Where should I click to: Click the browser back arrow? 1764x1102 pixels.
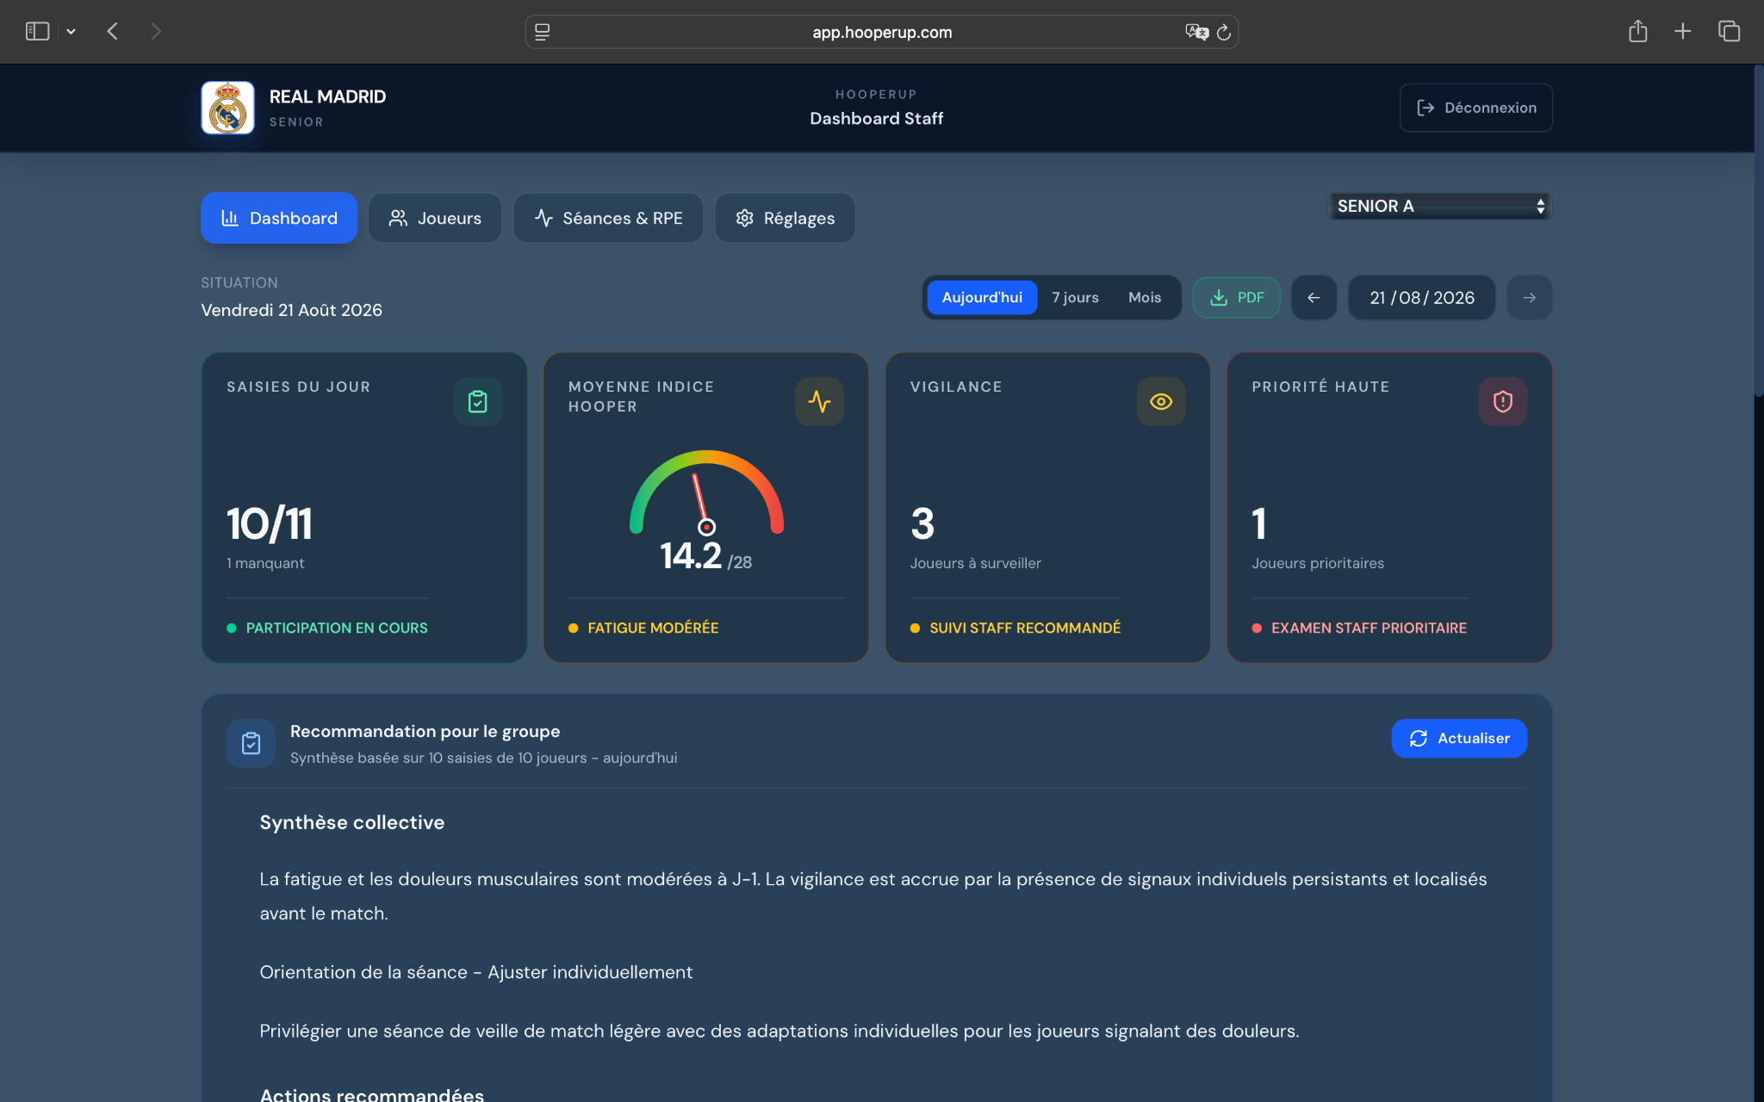112,32
